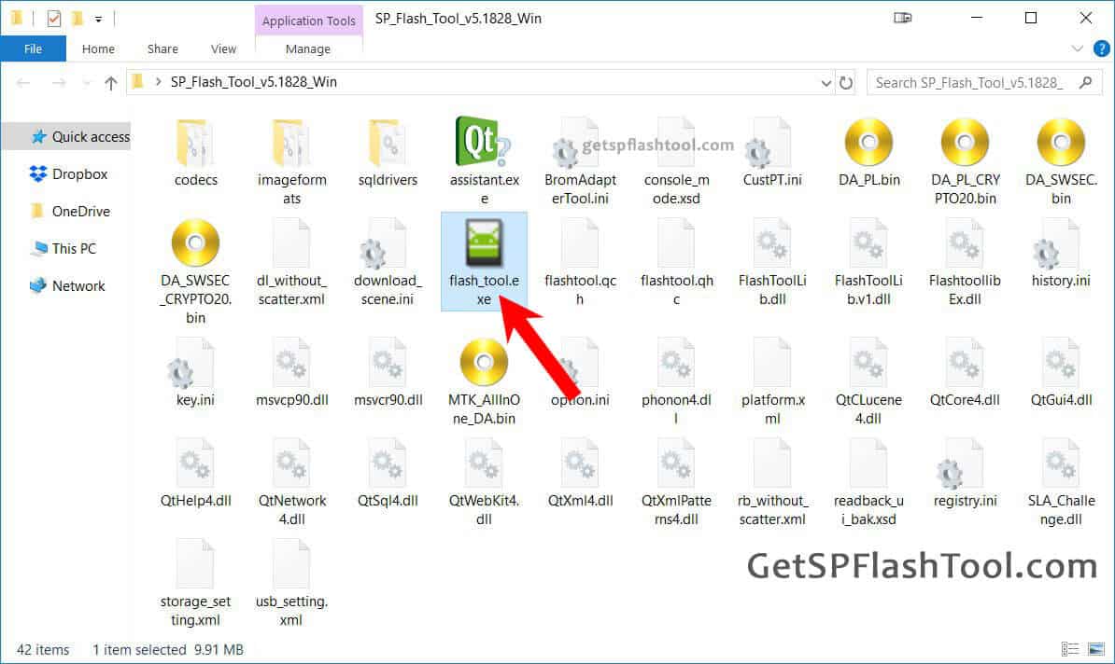Viewport: 1115px width, 664px height.
Task: Open Dropbox in navigation pane
Action: pyautogui.click(x=69, y=174)
